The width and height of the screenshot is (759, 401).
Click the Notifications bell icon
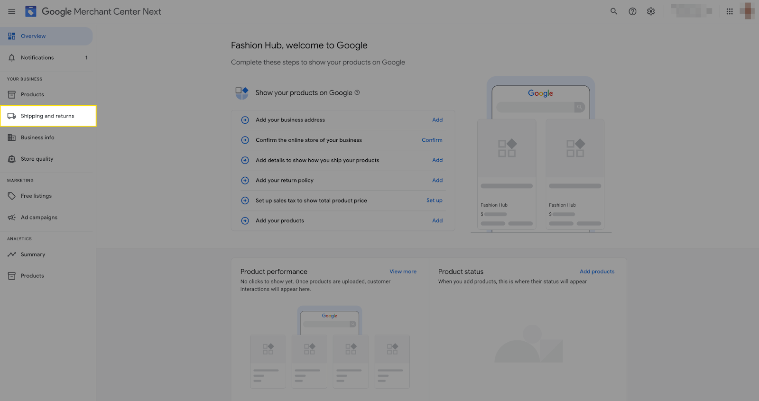pyautogui.click(x=12, y=58)
